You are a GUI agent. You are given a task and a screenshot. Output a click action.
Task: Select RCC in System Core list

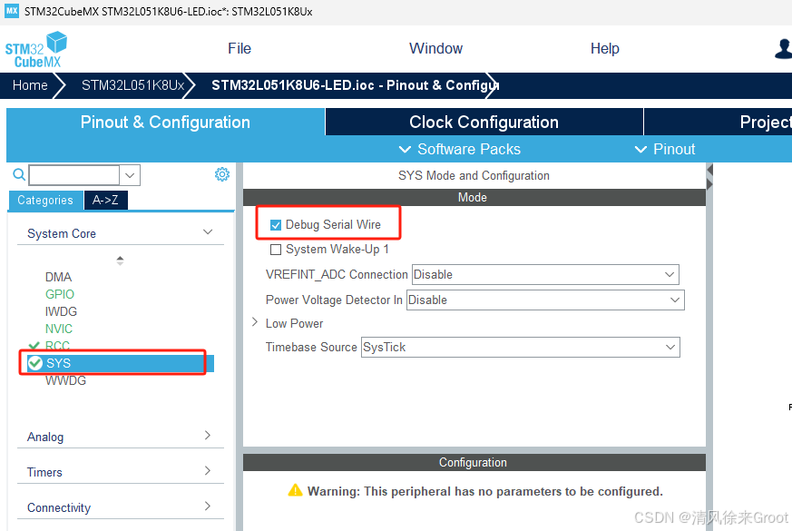click(x=57, y=346)
